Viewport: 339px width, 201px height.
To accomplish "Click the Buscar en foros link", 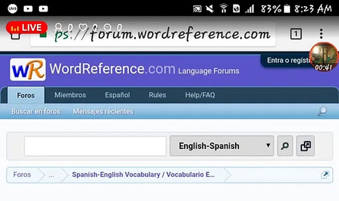I will (x=36, y=111).
